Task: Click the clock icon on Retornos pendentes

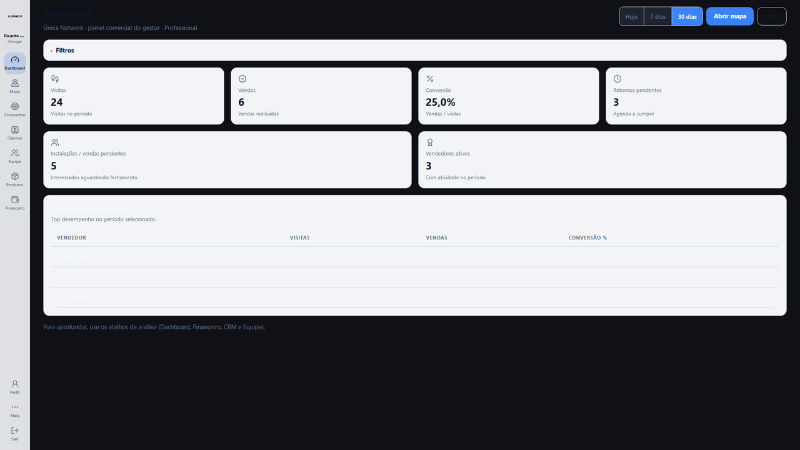Action: point(617,79)
